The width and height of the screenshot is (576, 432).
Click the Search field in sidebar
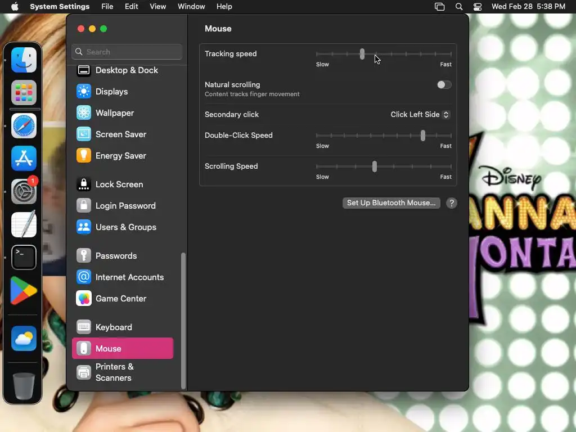coord(127,52)
